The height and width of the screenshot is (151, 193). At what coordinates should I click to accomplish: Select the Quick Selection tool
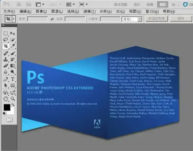[x=13, y=40]
